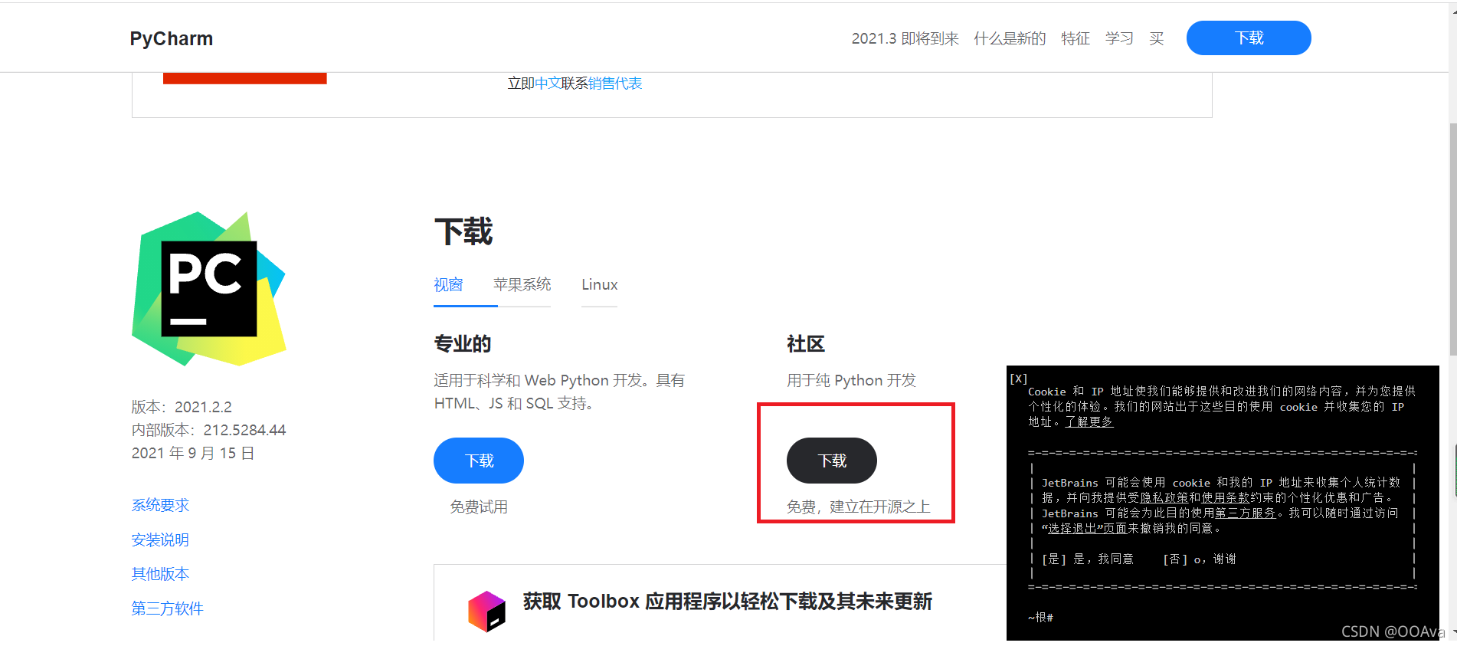Open the 2021.3 即将到来 menu item
Viewport: 1457px width, 646px height.
(x=905, y=38)
